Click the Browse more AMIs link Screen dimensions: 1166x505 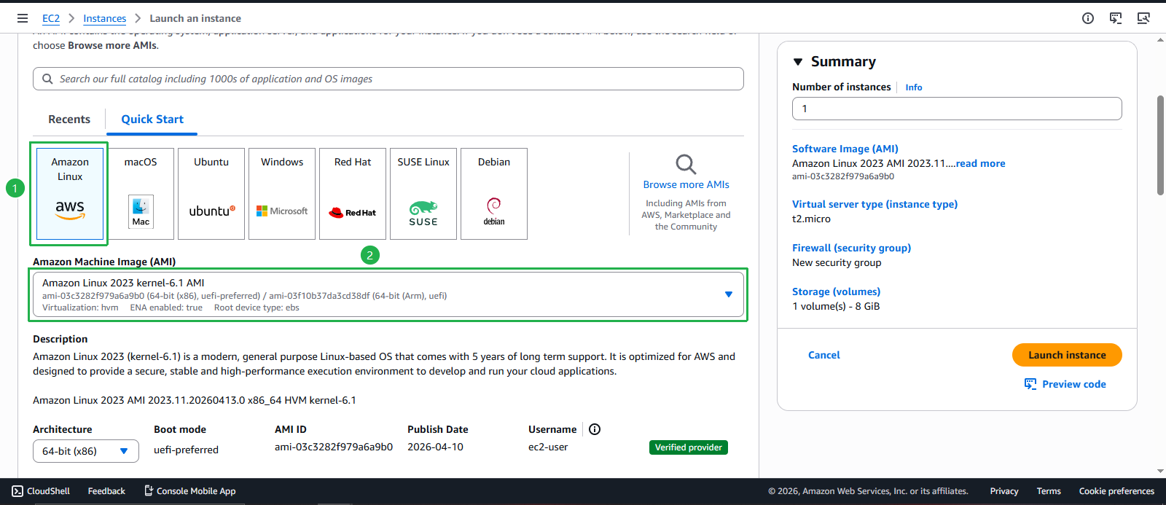click(686, 184)
